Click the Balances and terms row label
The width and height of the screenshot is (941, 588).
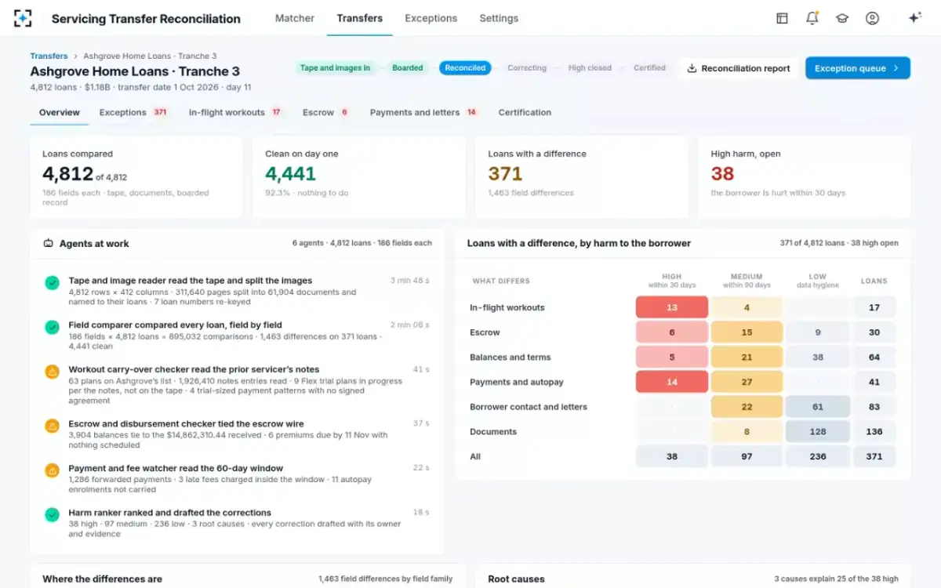(x=510, y=358)
